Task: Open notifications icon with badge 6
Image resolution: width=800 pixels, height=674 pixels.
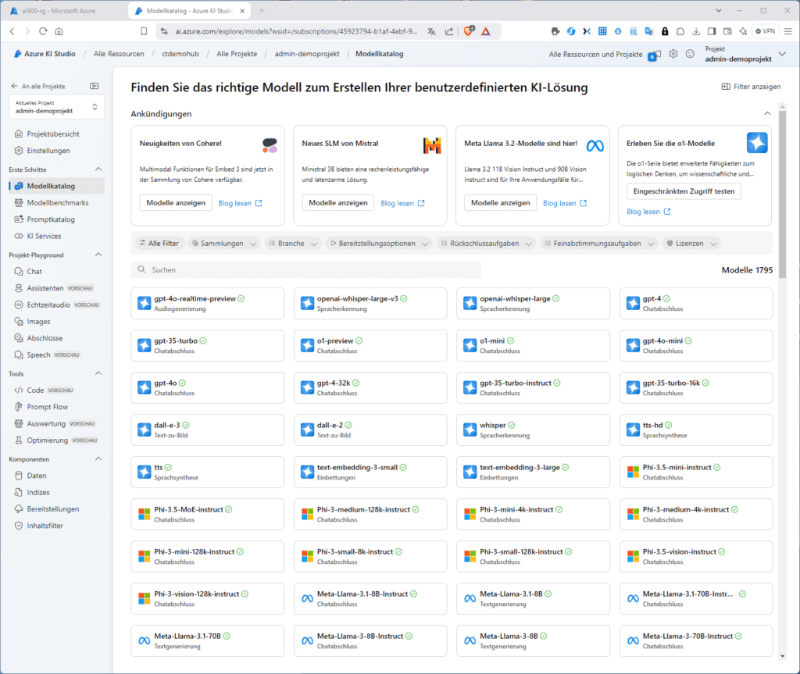Action: pos(655,55)
